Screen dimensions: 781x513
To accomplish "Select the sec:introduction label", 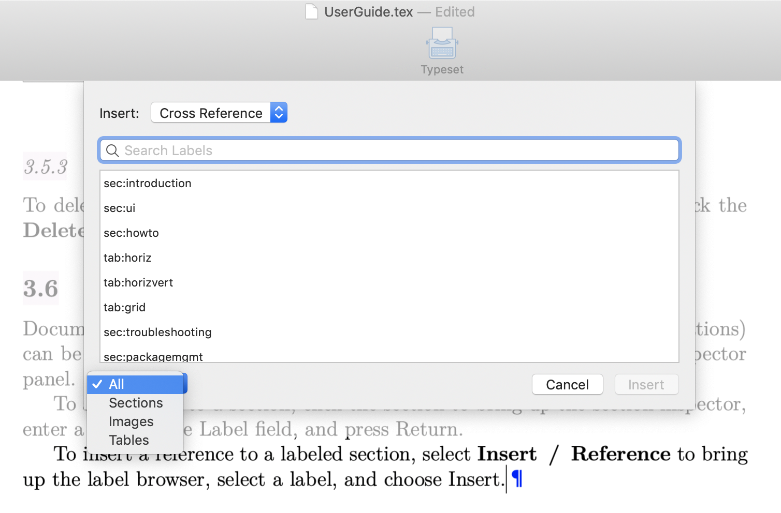I will click(x=389, y=183).
